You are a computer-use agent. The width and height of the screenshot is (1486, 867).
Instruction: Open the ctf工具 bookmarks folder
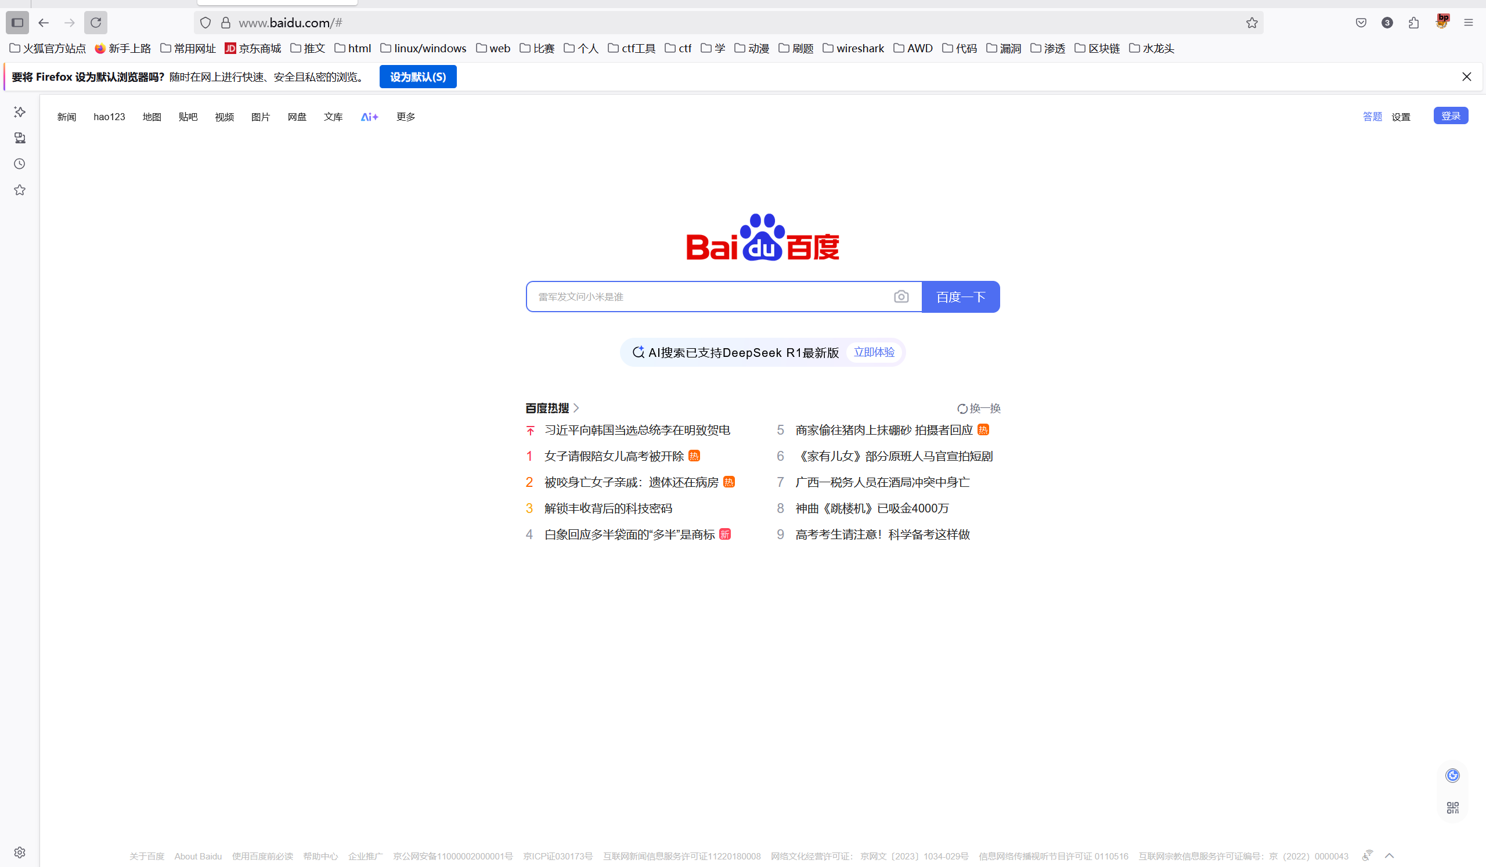coord(631,48)
